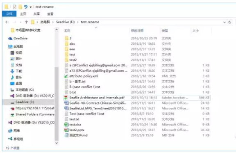Image resolution: width=236 pixels, height=153 pixels.
Task: Select the 测试文件.md file icon
Action: click(66, 135)
